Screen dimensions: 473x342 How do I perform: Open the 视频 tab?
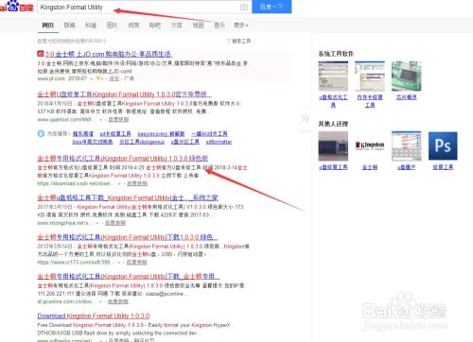(x=133, y=26)
